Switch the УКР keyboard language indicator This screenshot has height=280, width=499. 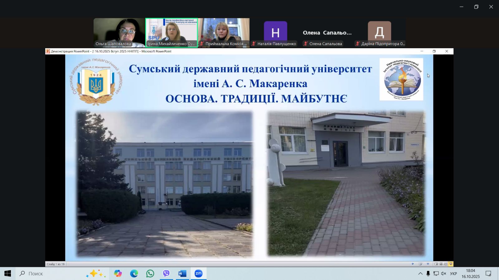(453, 274)
